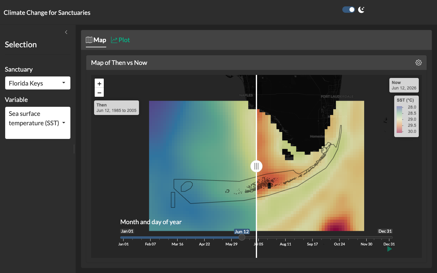Click the Climate Change for Sanctuaries title

(x=47, y=13)
